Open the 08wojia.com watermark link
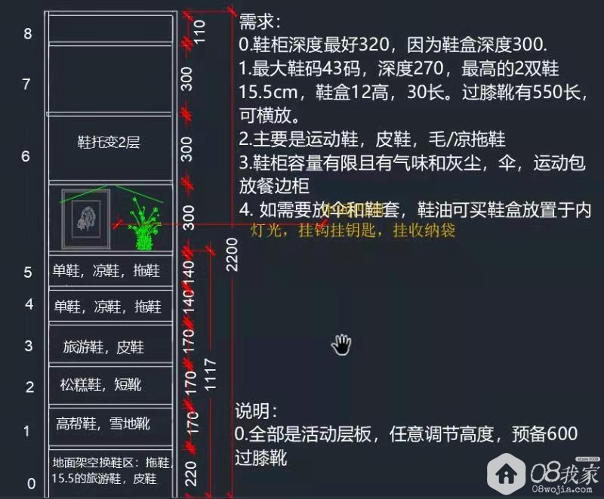This screenshot has width=604, height=499. [562, 489]
